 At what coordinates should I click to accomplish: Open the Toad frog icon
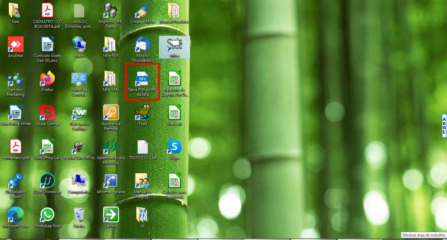click(143, 112)
